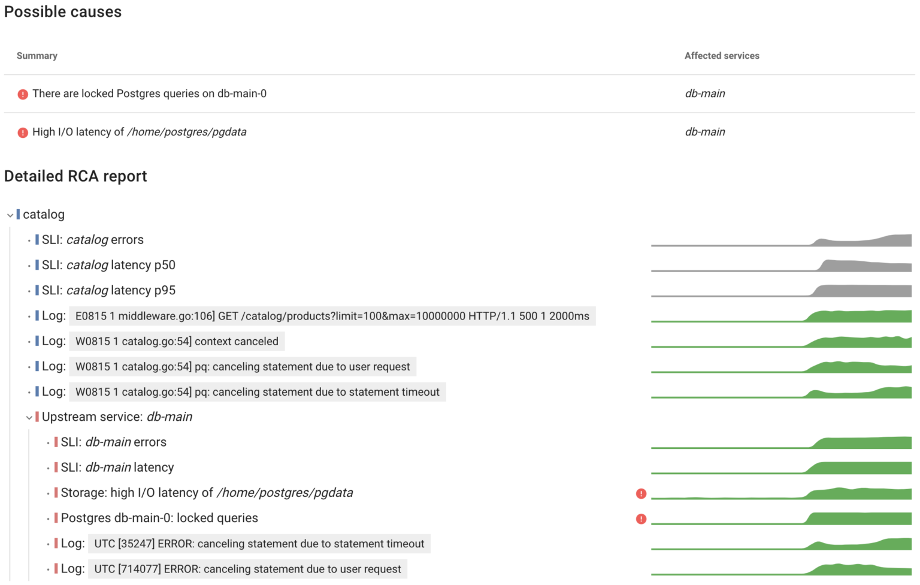Viewport: 920px width, 585px height.
Task: Collapse the catalog tree node
Action: point(10,215)
